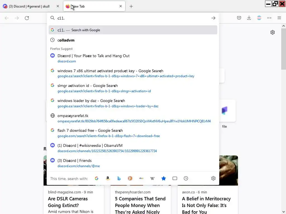Click the Go arrow in address bar
This screenshot has height=214, width=286.
213,18
